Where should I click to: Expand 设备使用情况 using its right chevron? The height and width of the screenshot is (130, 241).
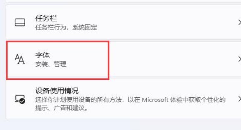click(239, 99)
